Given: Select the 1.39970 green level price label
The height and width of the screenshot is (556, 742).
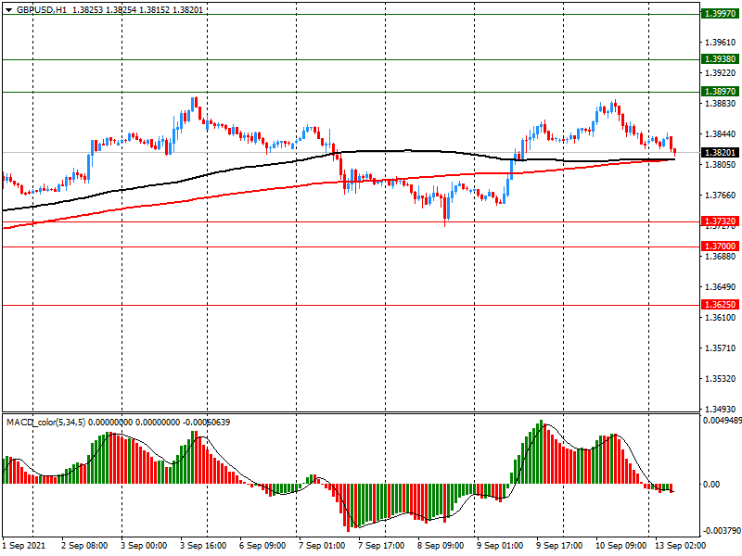Looking at the screenshot, I should tap(720, 14).
